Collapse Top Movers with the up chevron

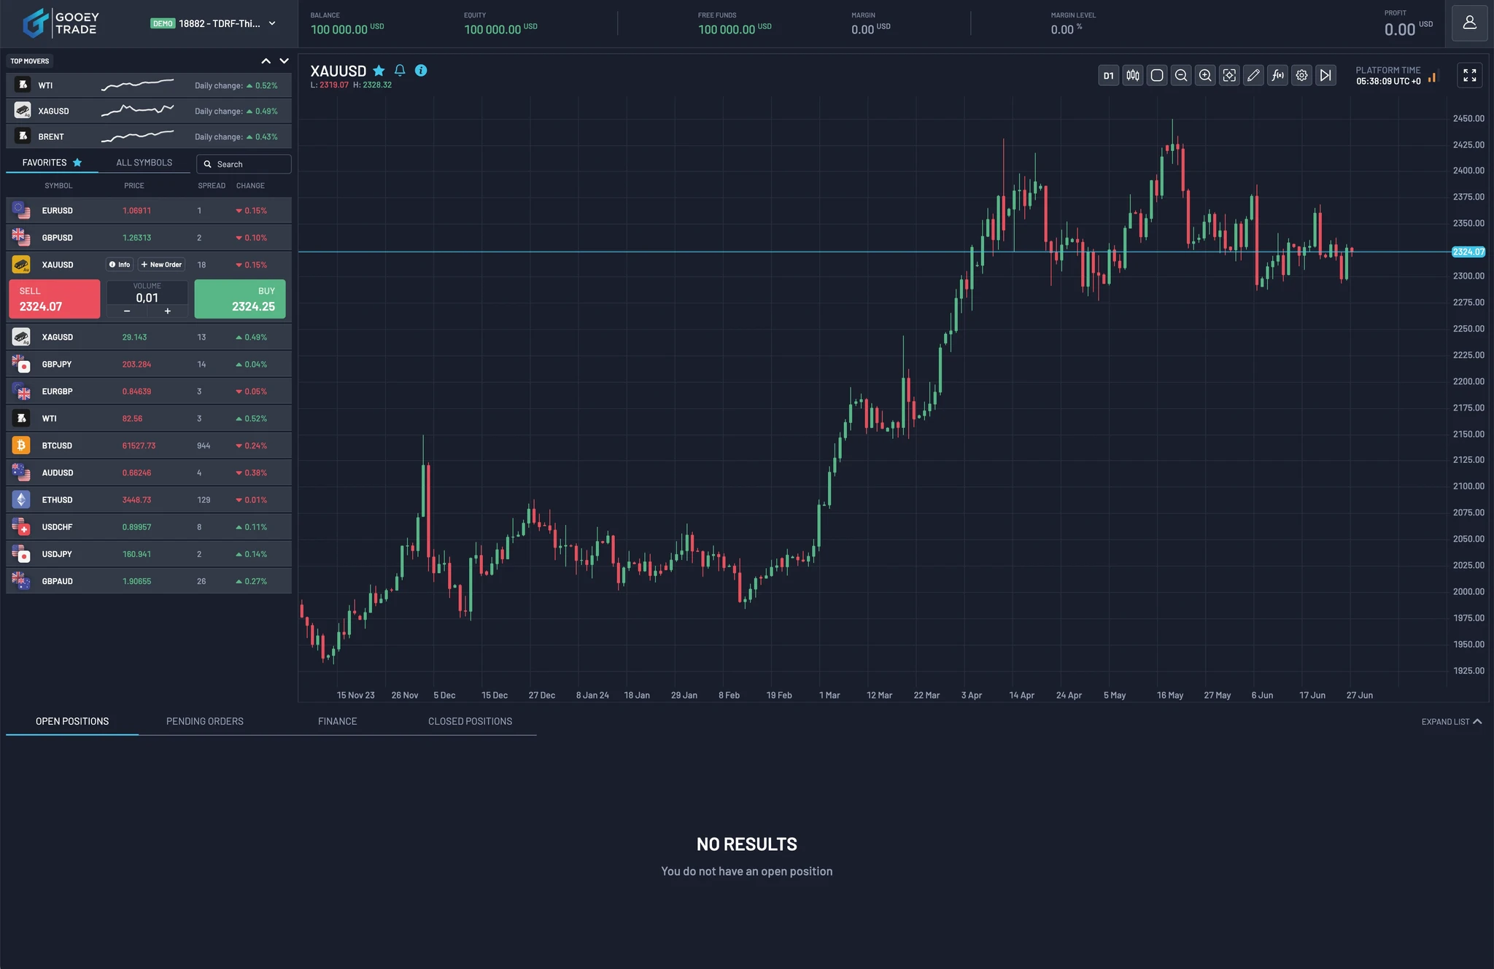pyautogui.click(x=266, y=61)
